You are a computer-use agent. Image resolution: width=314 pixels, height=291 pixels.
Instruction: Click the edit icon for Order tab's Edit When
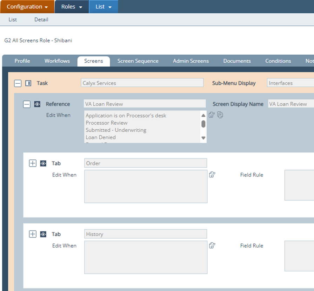212,174
